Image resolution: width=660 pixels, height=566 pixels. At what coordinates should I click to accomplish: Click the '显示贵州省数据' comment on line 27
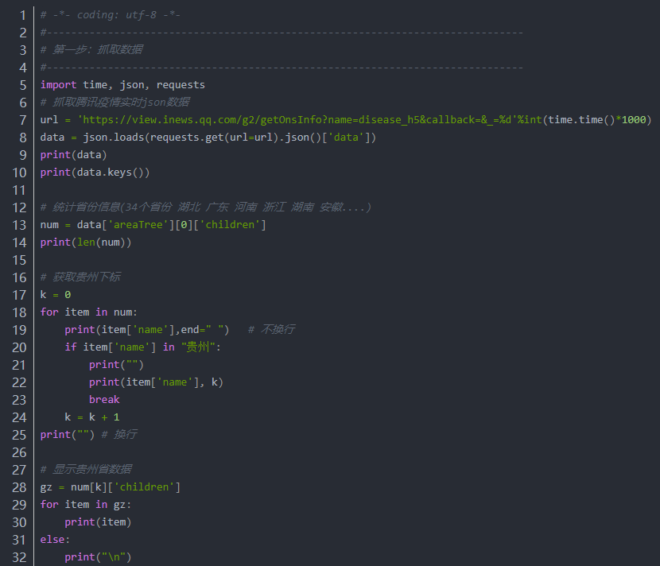point(87,469)
